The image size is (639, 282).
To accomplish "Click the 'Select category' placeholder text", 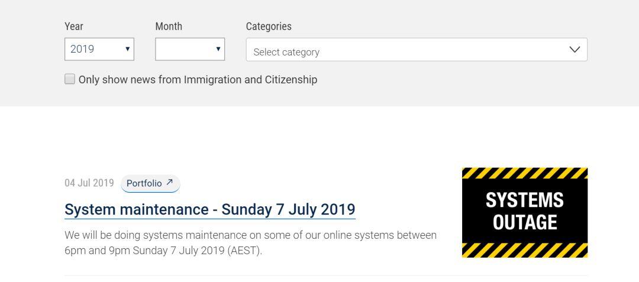I will (286, 52).
